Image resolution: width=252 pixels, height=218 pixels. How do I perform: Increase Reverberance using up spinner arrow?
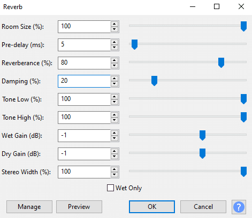(114, 60)
